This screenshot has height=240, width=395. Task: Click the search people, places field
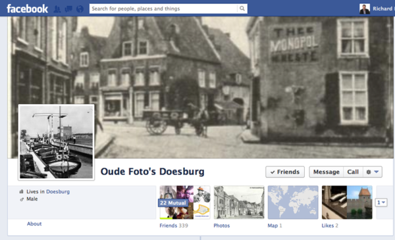[x=163, y=9]
